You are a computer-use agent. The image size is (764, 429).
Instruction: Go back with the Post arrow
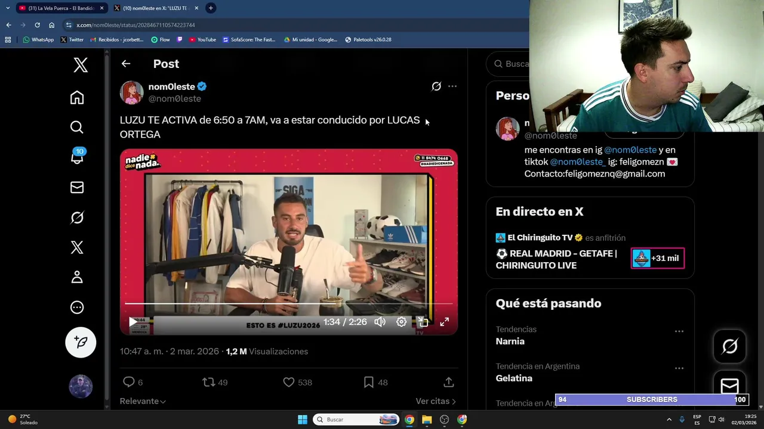click(125, 64)
